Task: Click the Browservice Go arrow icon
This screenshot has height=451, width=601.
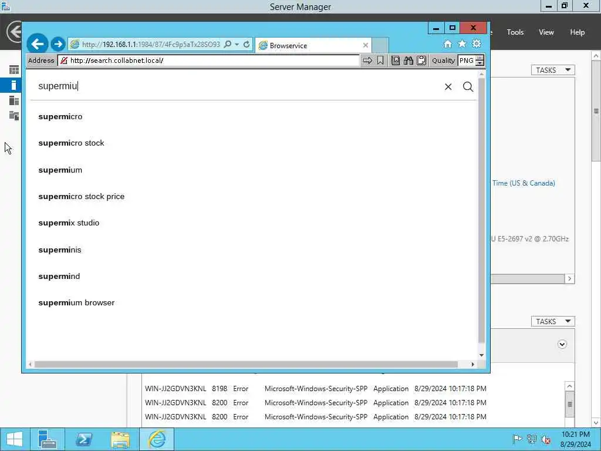Action: pyautogui.click(x=367, y=60)
